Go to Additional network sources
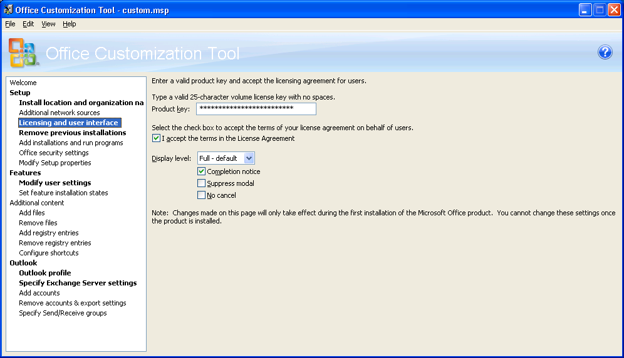 pyautogui.click(x=60, y=113)
